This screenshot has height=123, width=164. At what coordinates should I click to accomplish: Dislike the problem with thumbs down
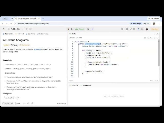(12, 103)
